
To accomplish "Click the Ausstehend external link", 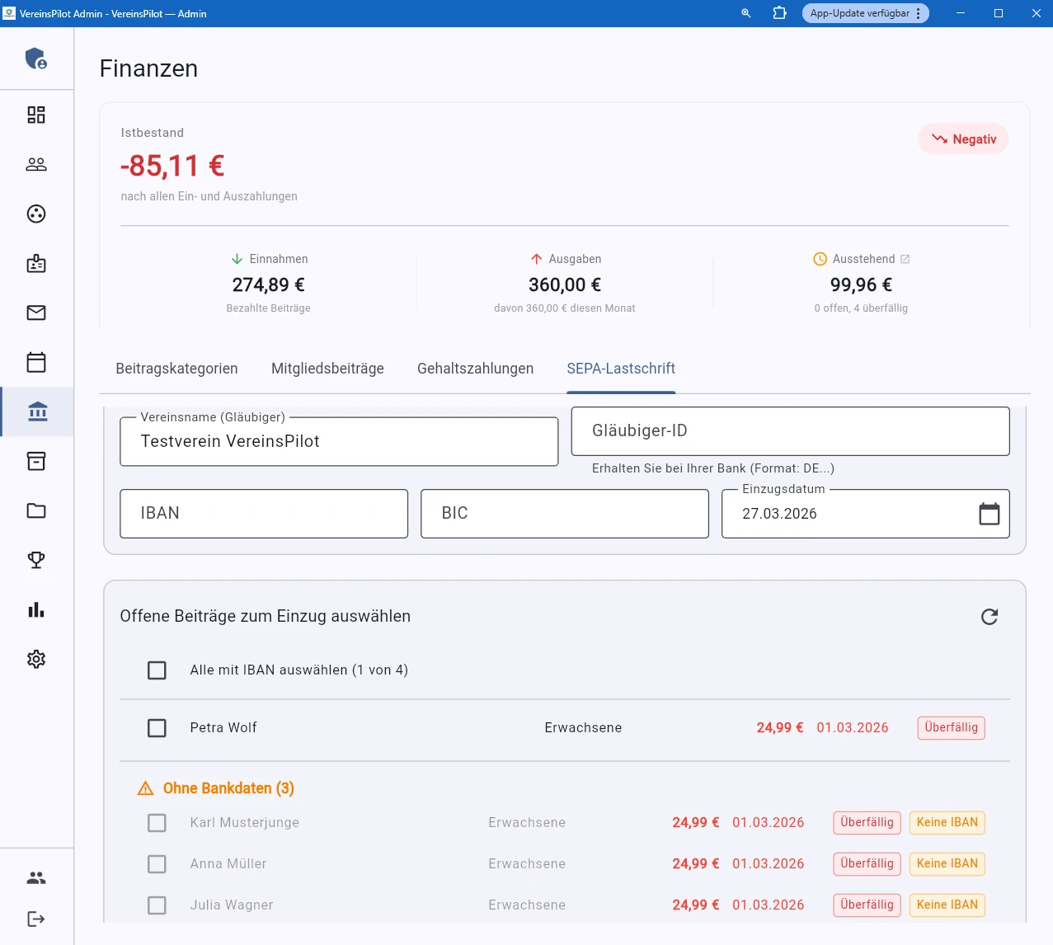I will pyautogui.click(x=906, y=258).
